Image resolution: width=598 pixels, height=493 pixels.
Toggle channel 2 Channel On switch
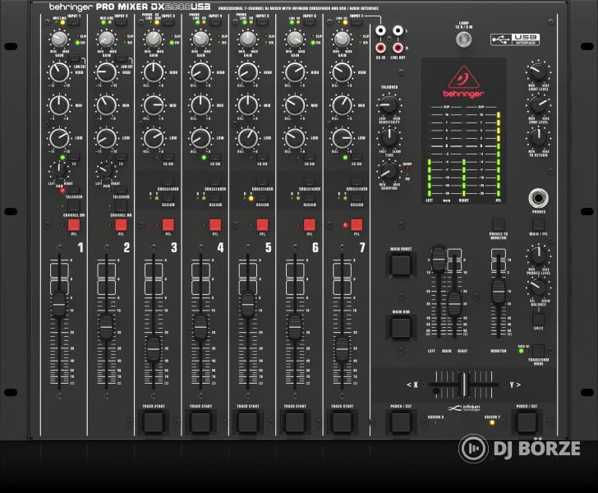(121, 206)
